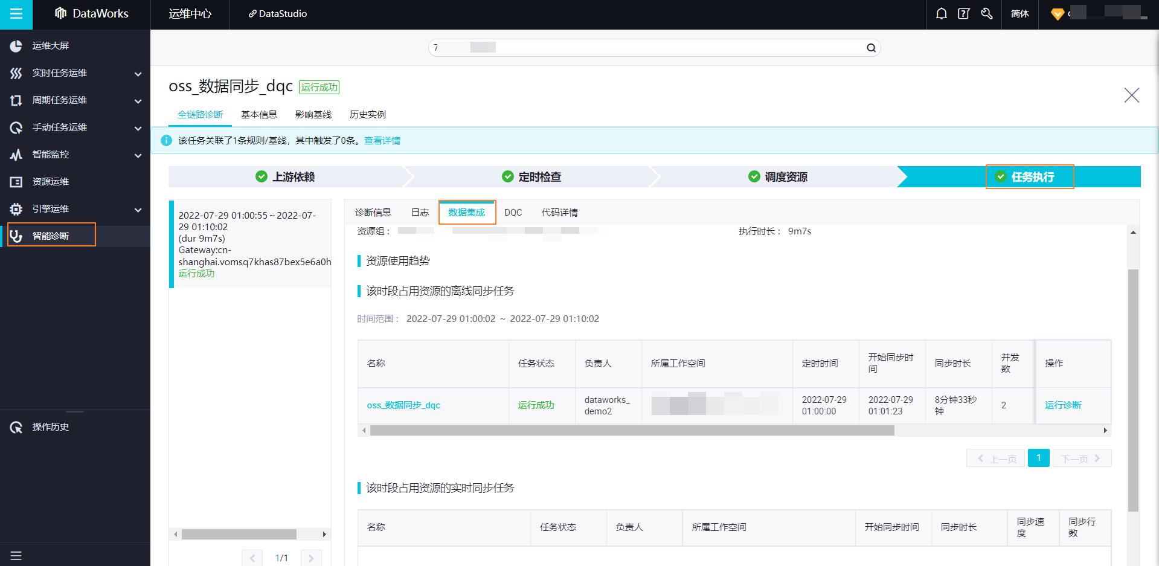This screenshot has height=566, width=1159.
Task: Click the 下一页 pagination button
Action: pyautogui.click(x=1082, y=458)
